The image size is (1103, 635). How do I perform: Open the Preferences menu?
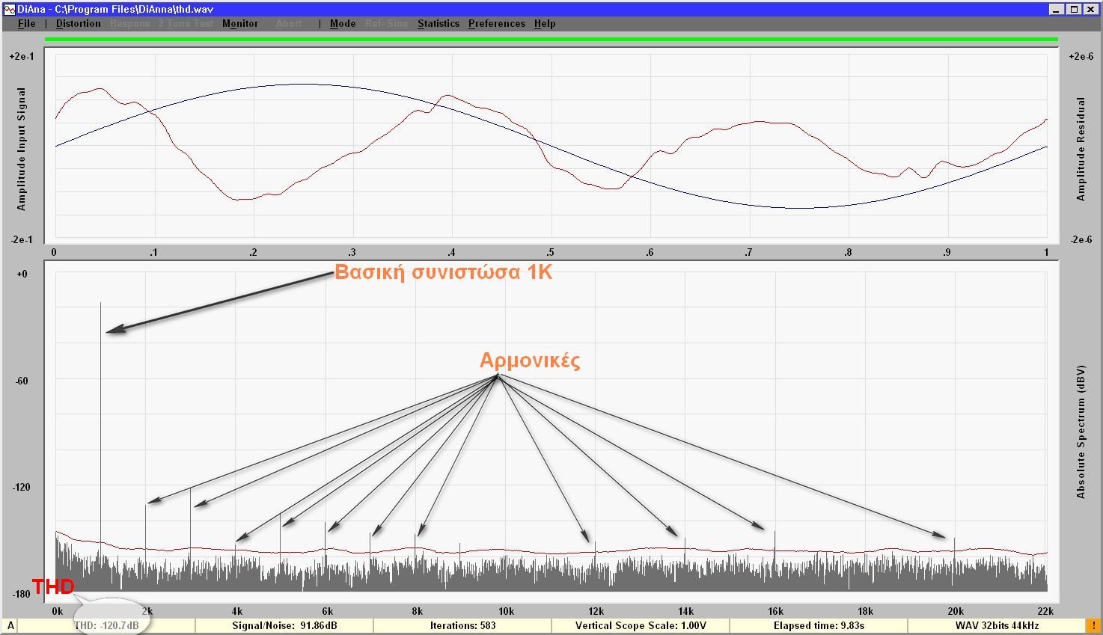coord(497,24)
